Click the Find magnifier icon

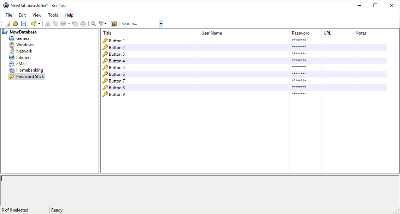point(93,24)
